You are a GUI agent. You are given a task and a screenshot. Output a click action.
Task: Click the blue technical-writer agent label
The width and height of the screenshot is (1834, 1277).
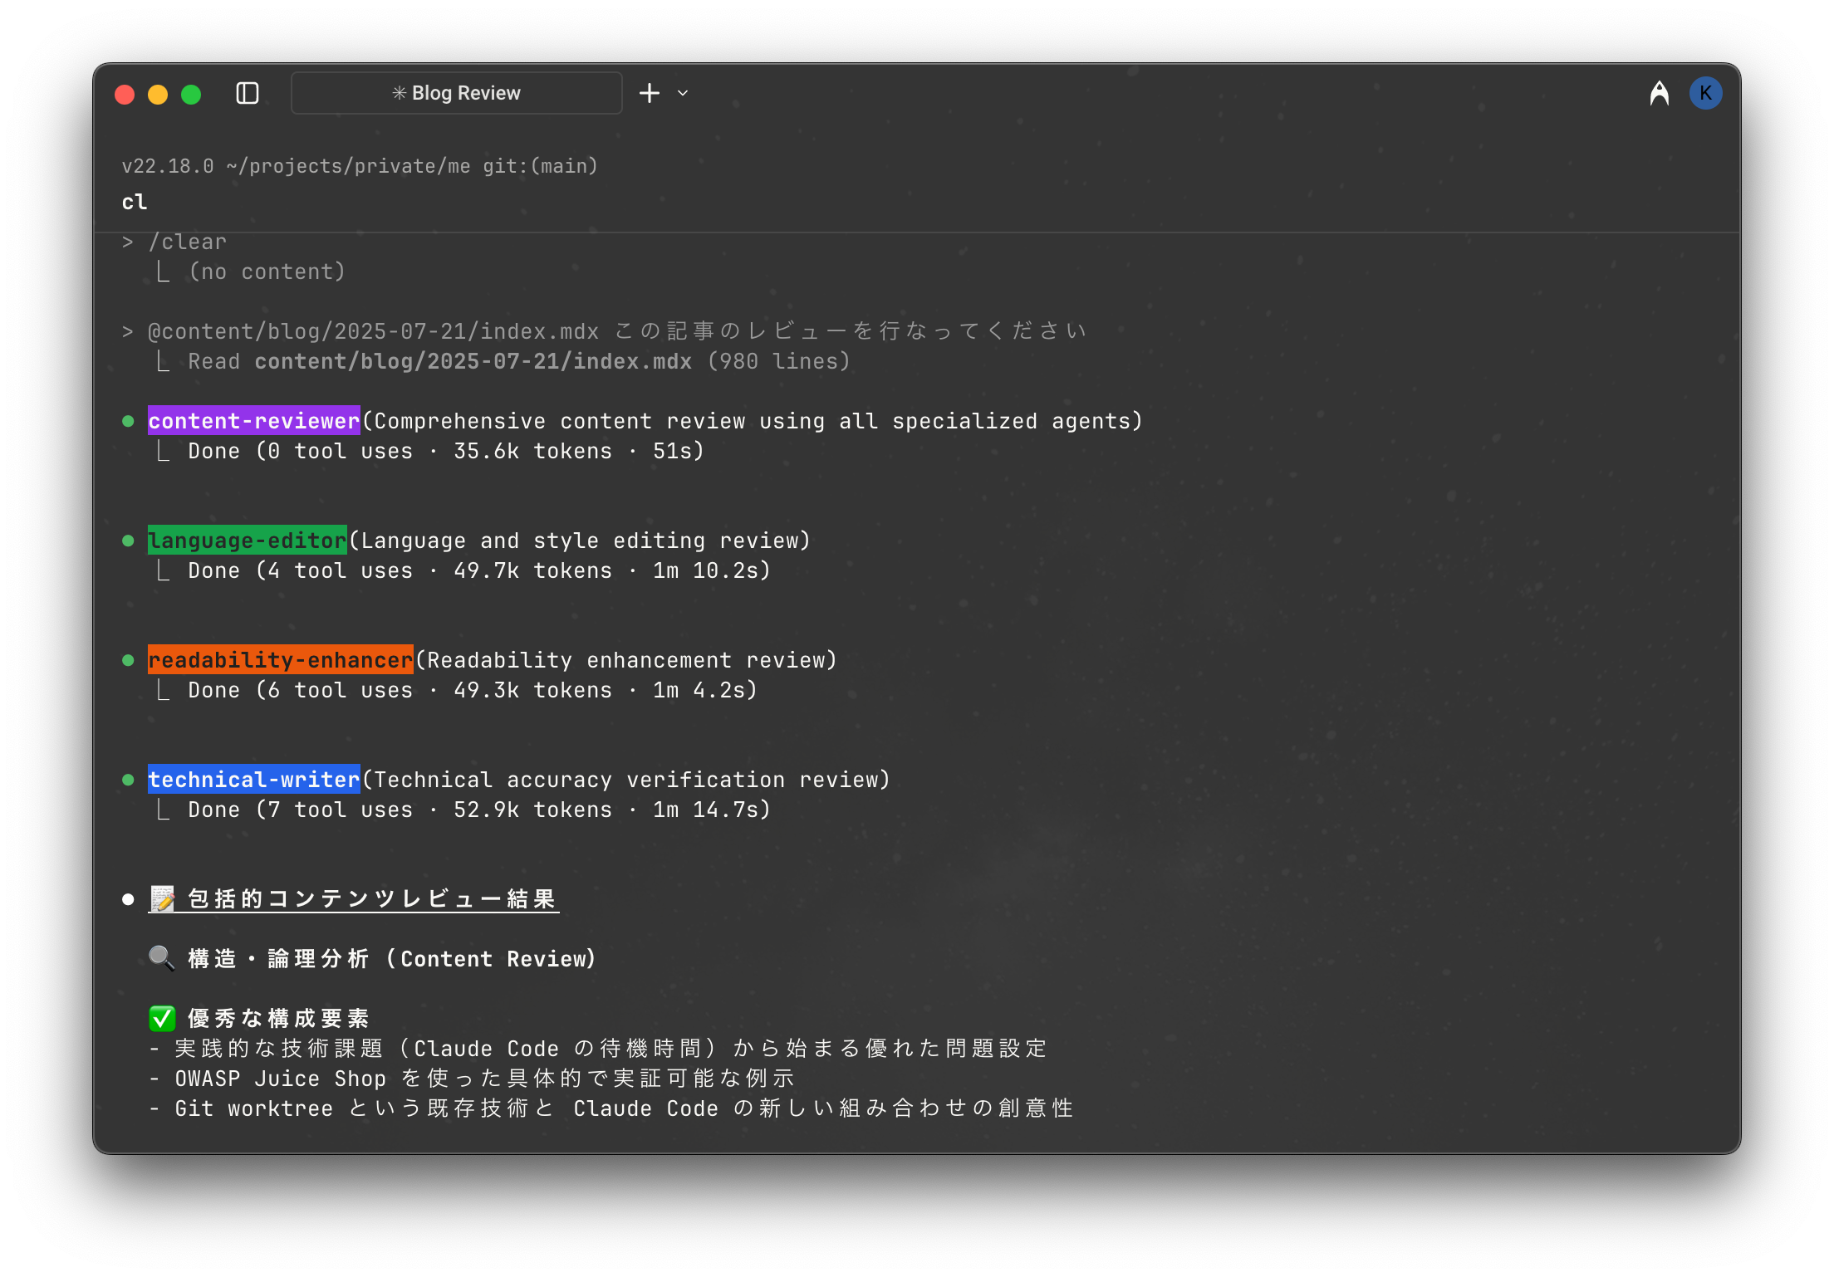253,780
